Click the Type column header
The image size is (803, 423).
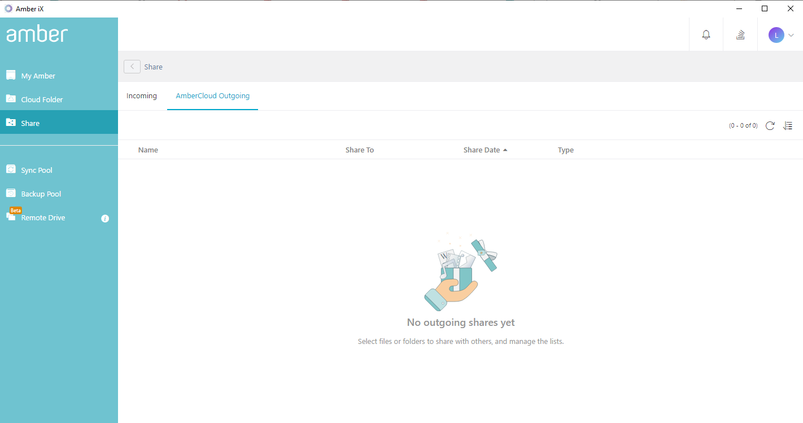566,150
